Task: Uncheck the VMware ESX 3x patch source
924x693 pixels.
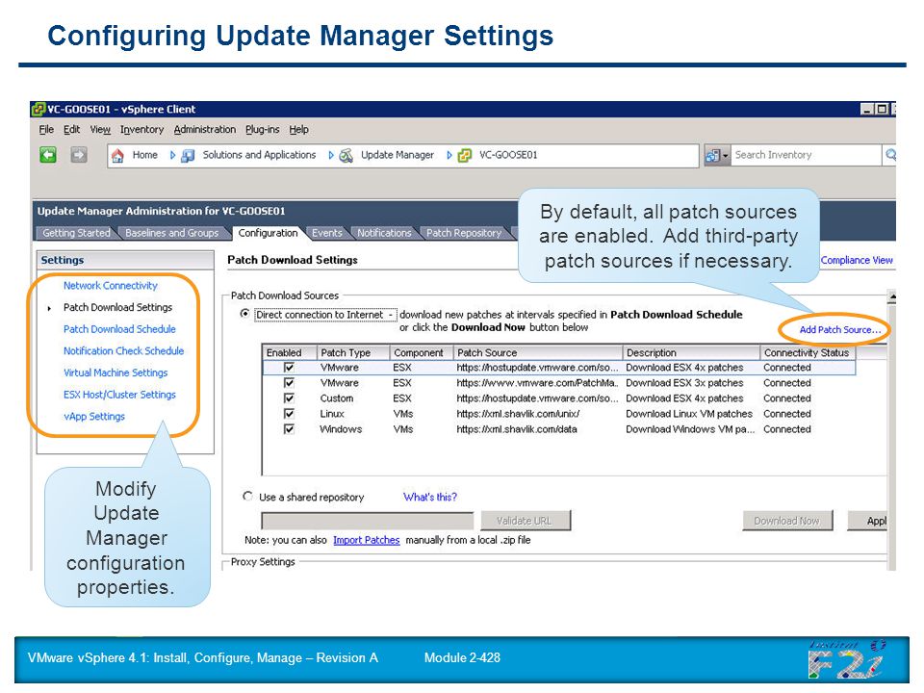Action: point(289,382)
